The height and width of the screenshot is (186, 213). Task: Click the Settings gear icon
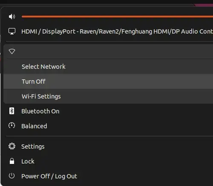pyautogui.click(x=12, y=146)
